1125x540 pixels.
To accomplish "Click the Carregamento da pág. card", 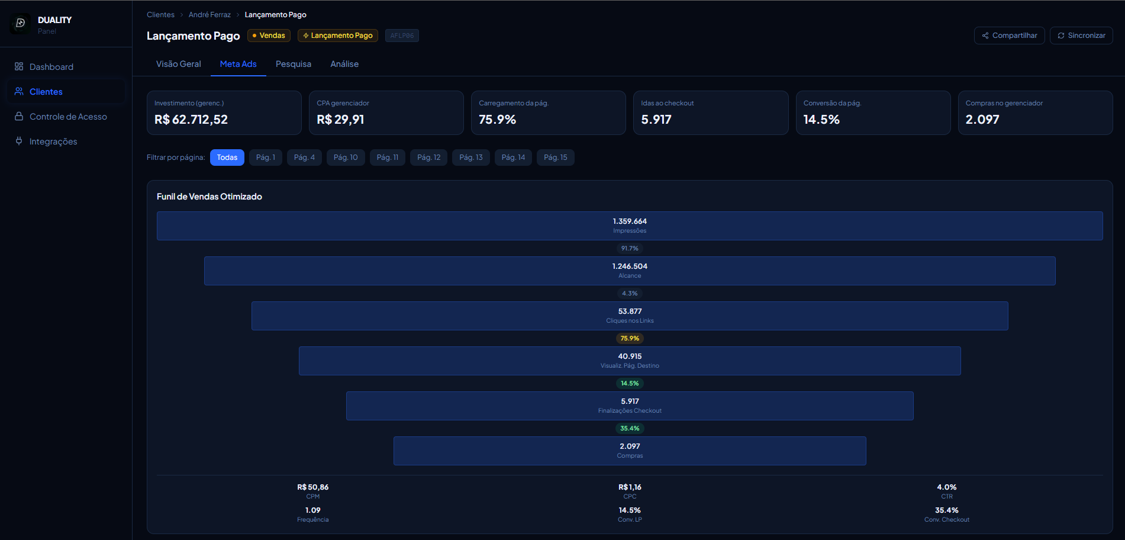I will pos(549,112).
